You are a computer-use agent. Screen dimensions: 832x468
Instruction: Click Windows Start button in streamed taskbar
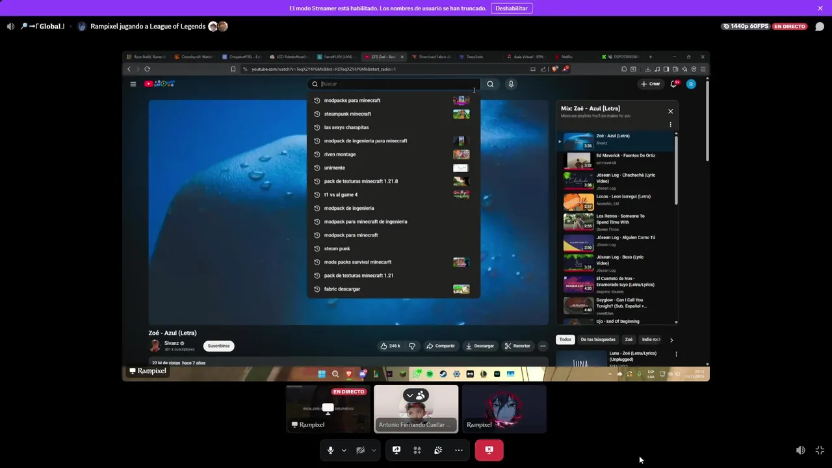(x=321, y=374)
